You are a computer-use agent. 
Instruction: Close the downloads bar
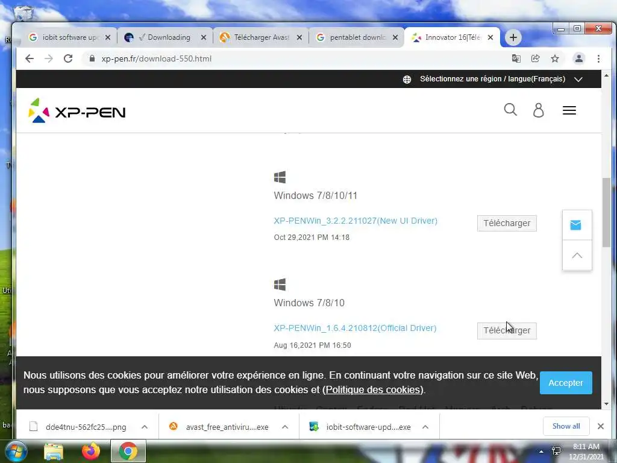coord(601,426)
